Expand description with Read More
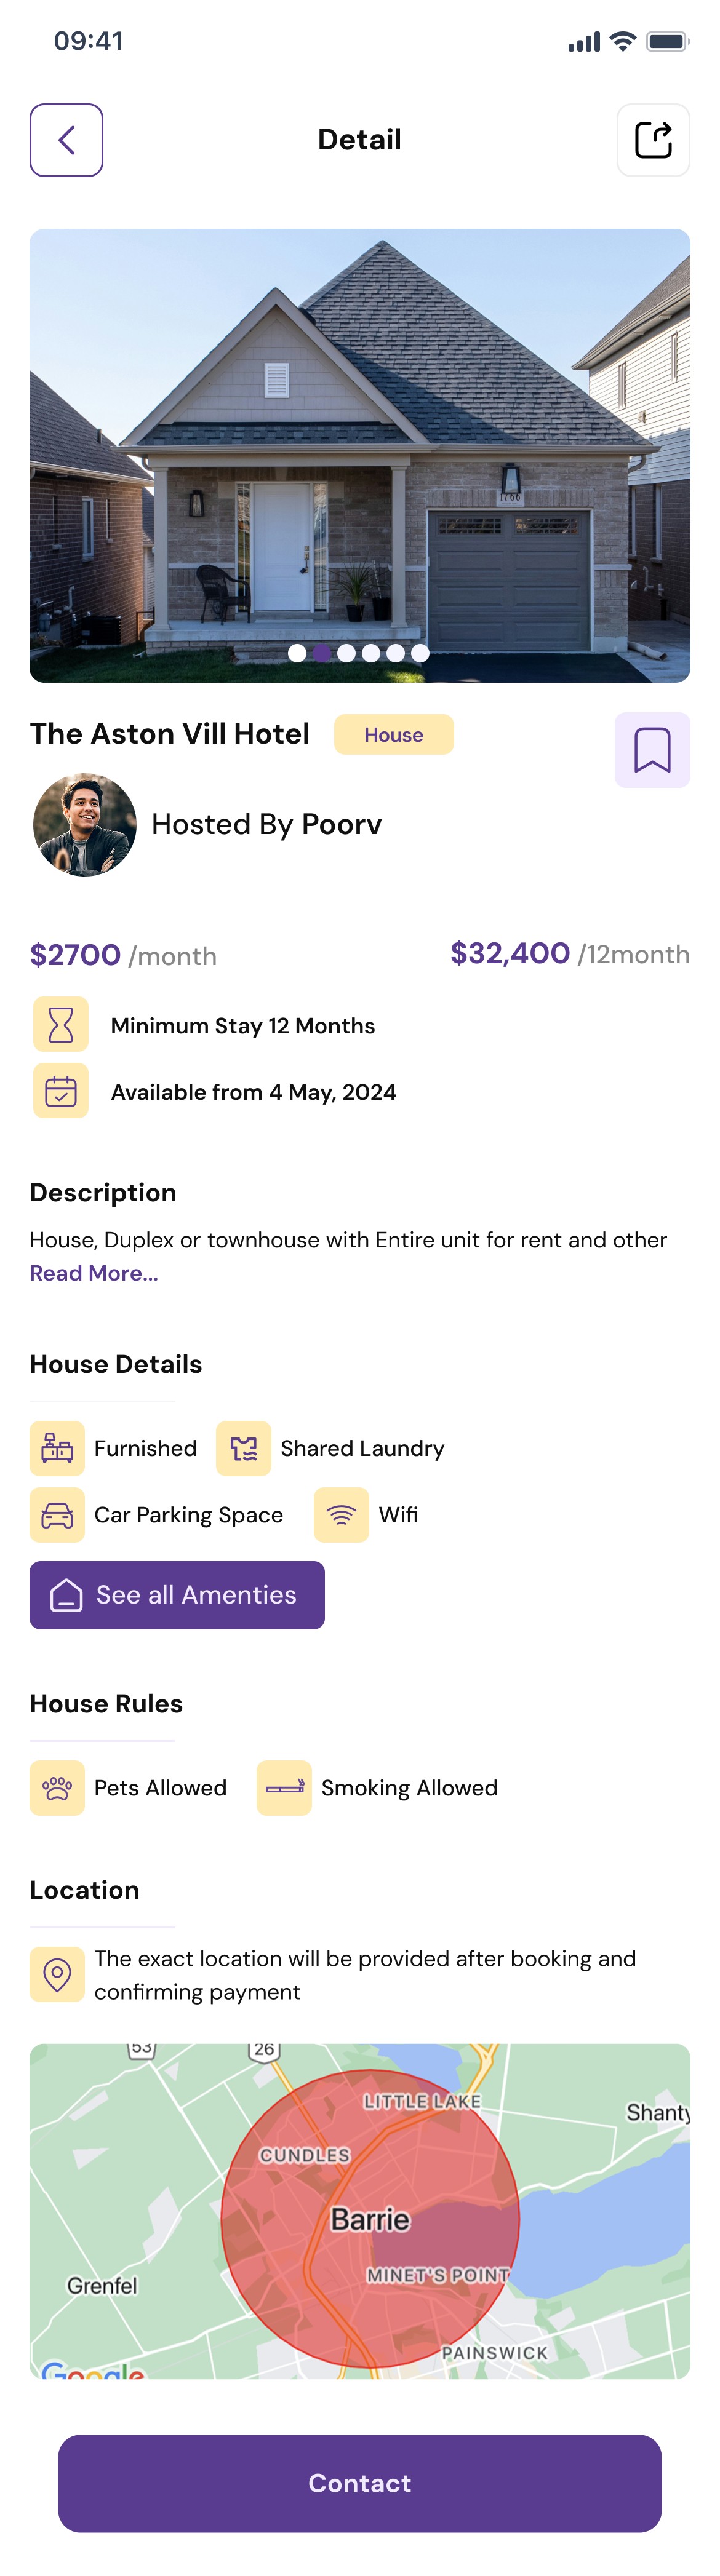Screen dimensions: 720x2576 pos(94,1273)
